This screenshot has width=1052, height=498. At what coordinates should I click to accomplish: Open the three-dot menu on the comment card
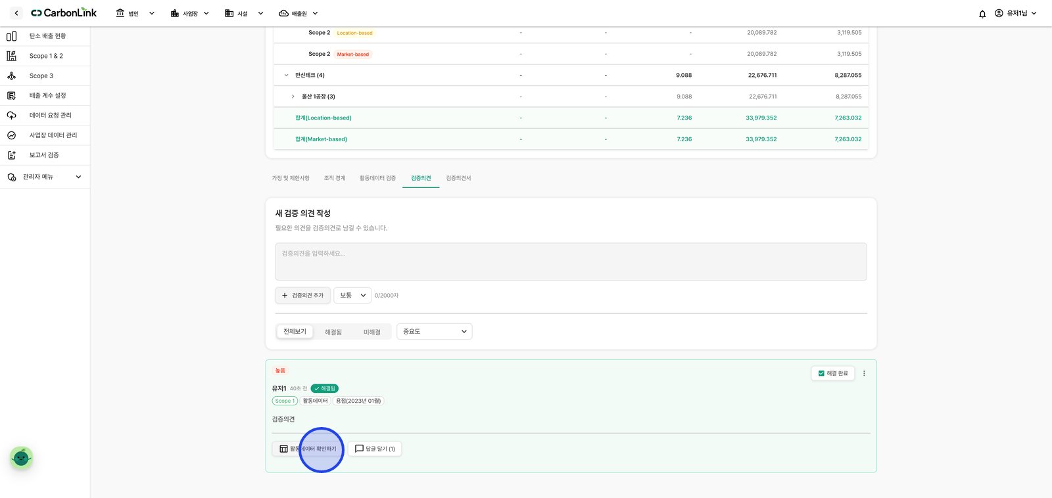pyautogui.click(x=864, y=373)
